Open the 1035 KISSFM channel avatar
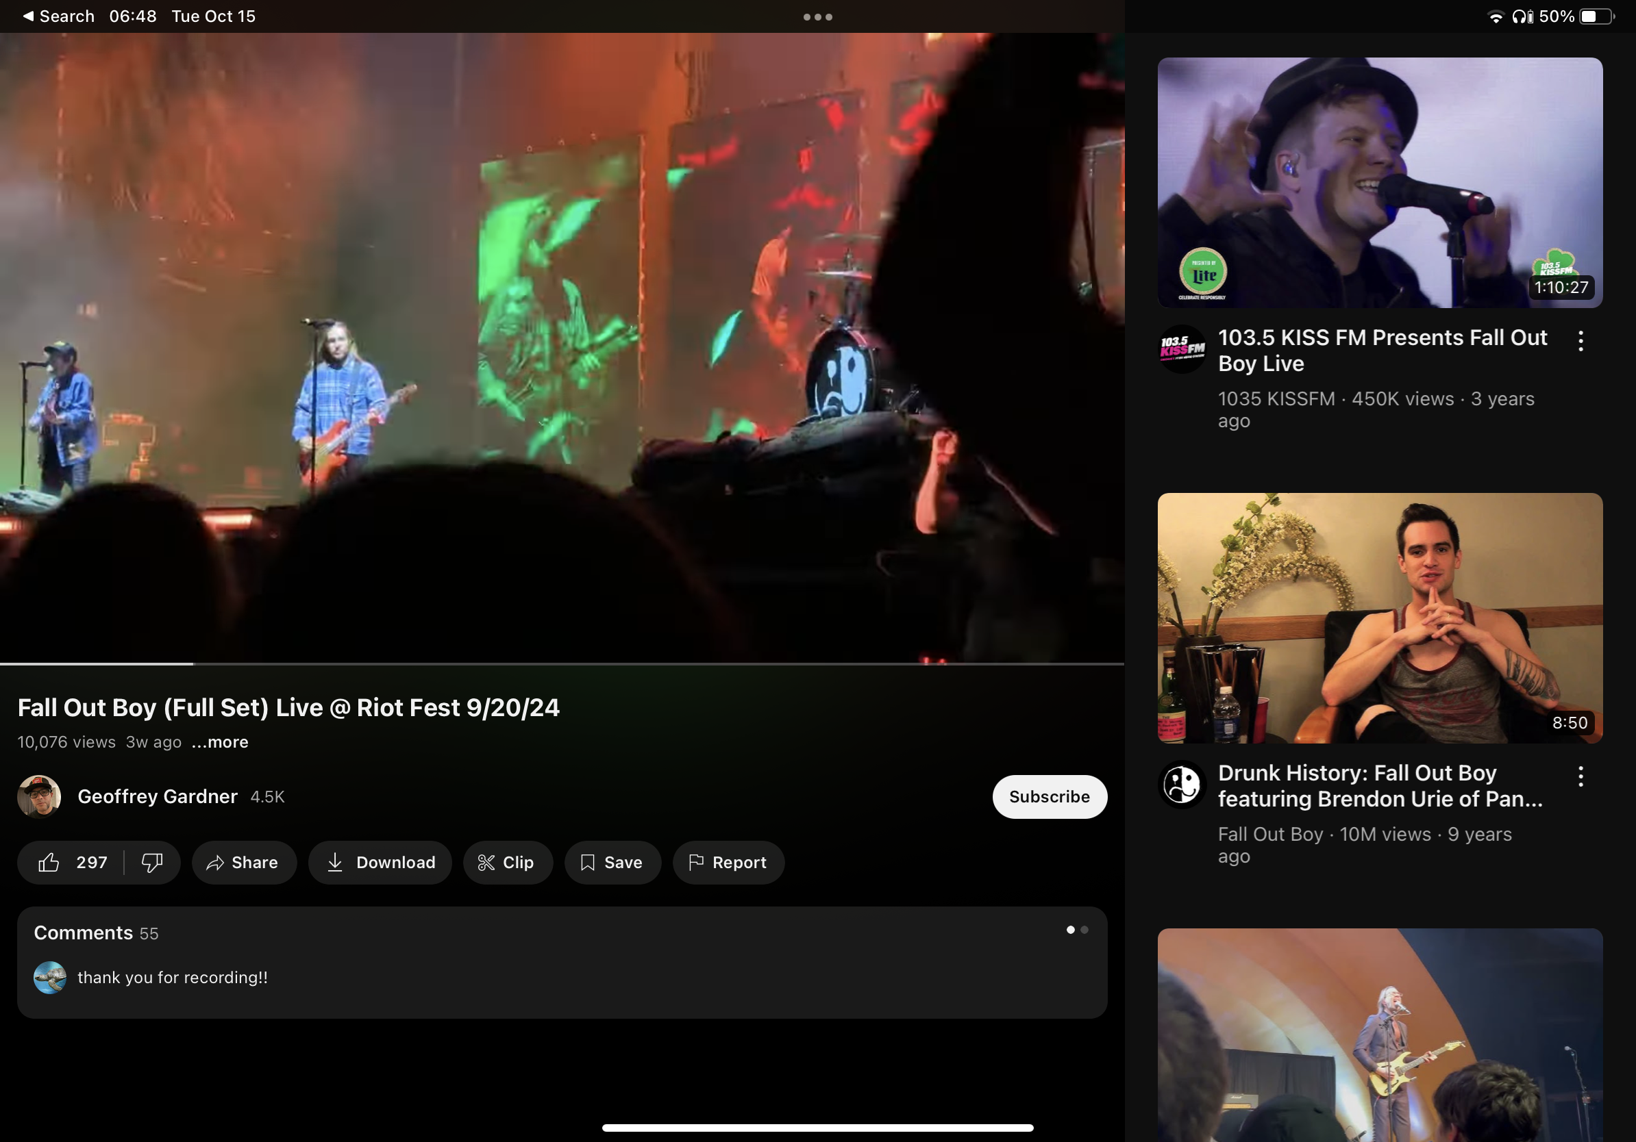Viewport: 1636px width, 1142px height. pyautogui.click(x=1182, y=349)
